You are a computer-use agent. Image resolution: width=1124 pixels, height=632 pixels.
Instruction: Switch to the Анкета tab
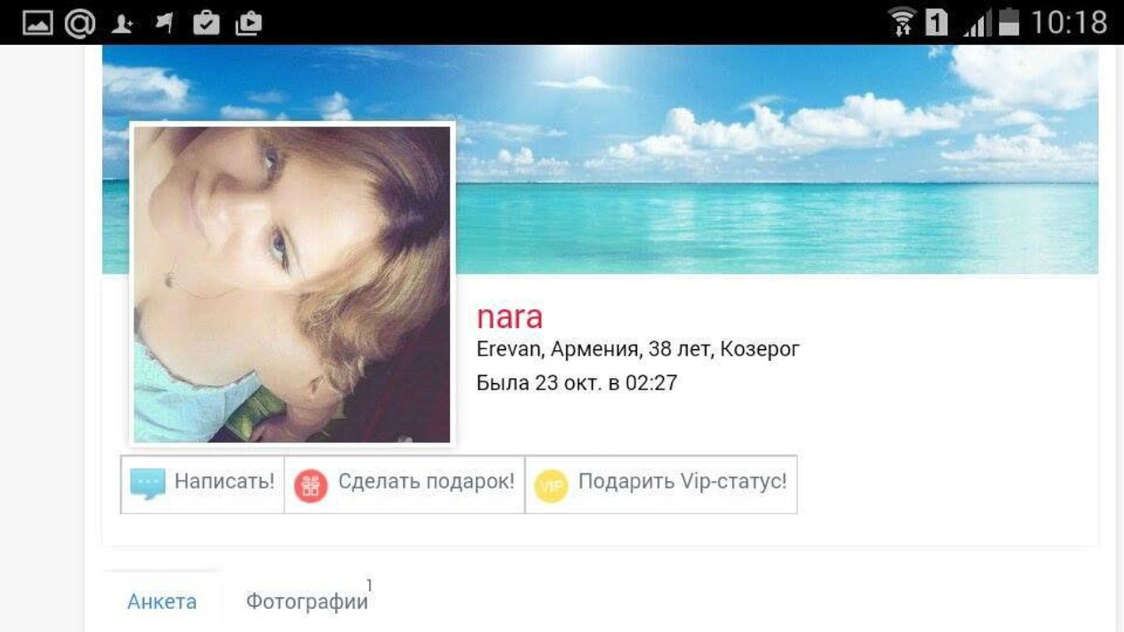[x=162, y=602]
